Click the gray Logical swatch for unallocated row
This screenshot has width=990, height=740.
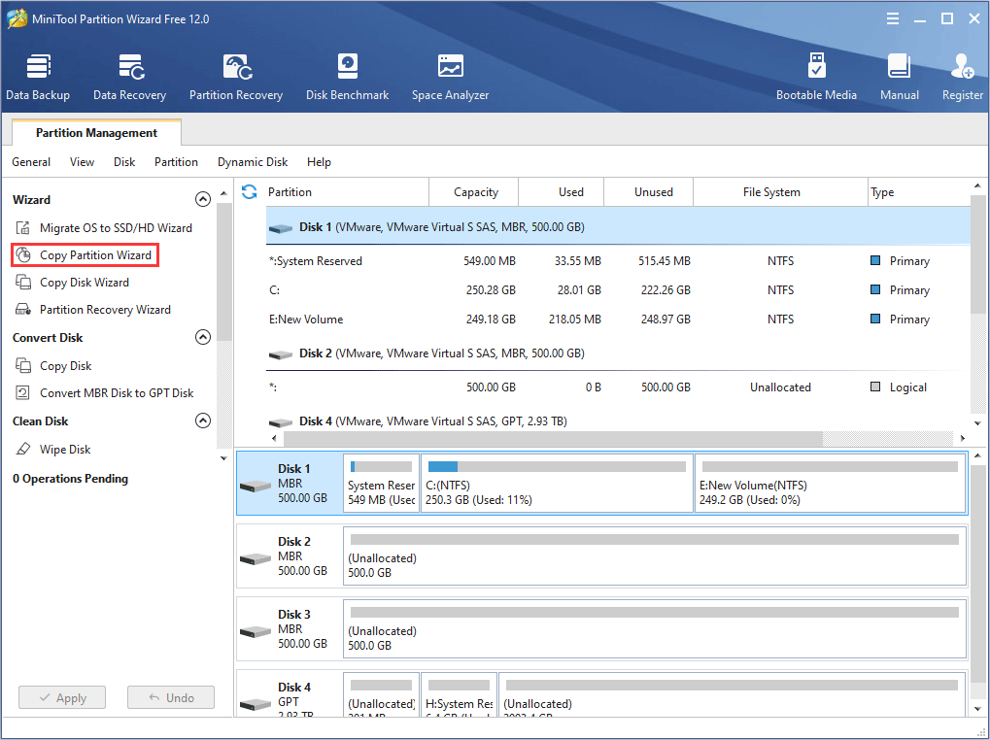(x=875, y=387)
